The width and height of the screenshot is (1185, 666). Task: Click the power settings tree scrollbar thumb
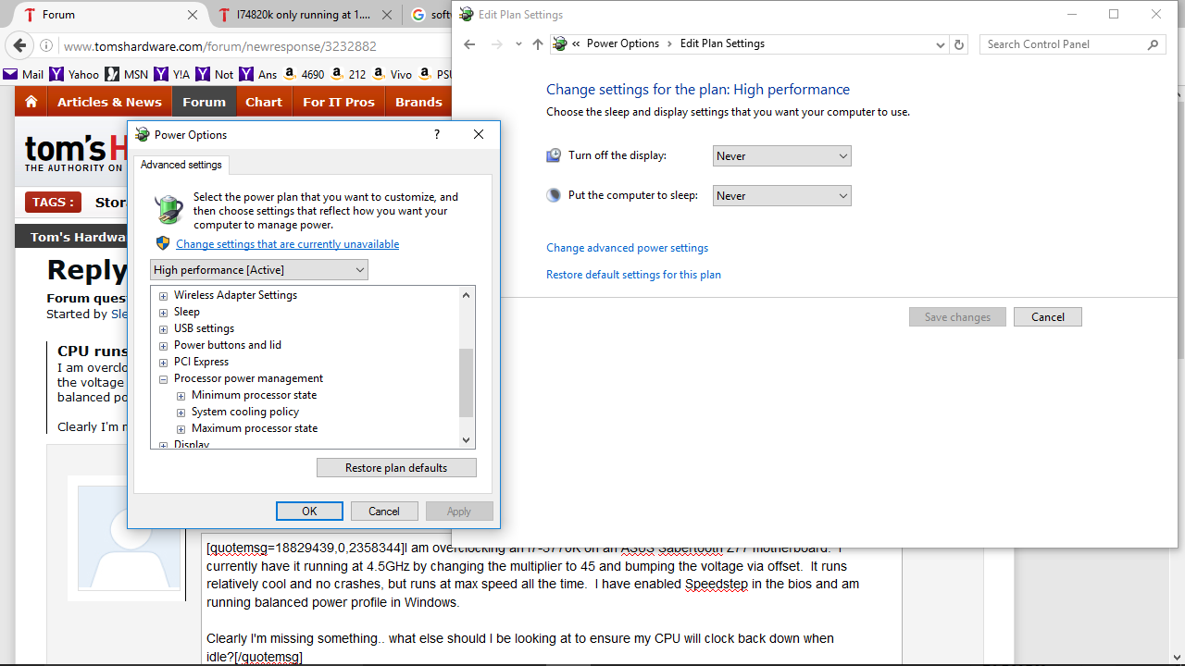point(466,383)
